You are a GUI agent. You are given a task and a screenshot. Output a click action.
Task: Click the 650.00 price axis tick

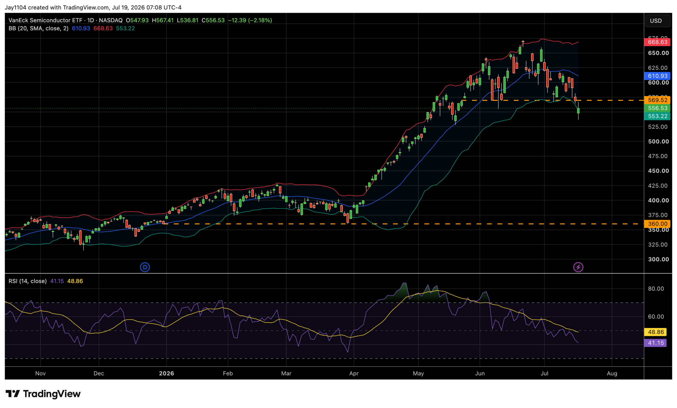pos(658,53)
